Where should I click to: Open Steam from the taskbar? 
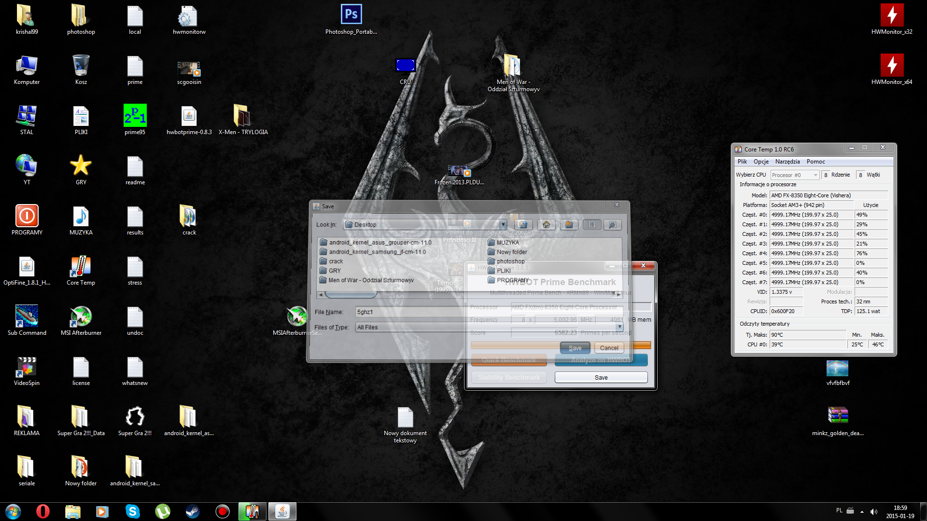click(192, 511)
